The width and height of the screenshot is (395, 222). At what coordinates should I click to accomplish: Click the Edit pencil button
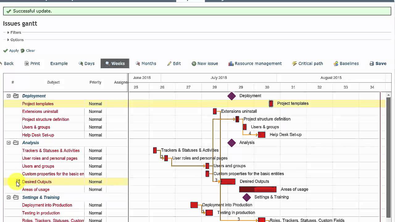[x=174, y=64]
